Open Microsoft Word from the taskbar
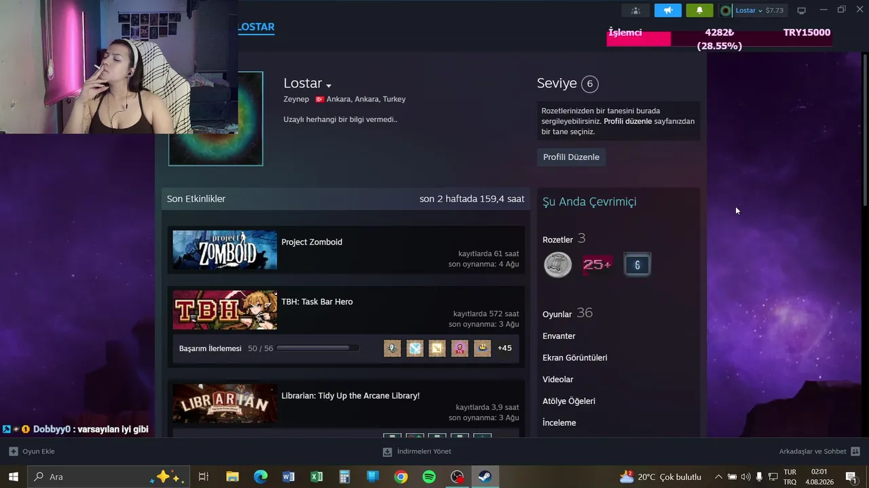869x488 pixels. pos(289,476)
